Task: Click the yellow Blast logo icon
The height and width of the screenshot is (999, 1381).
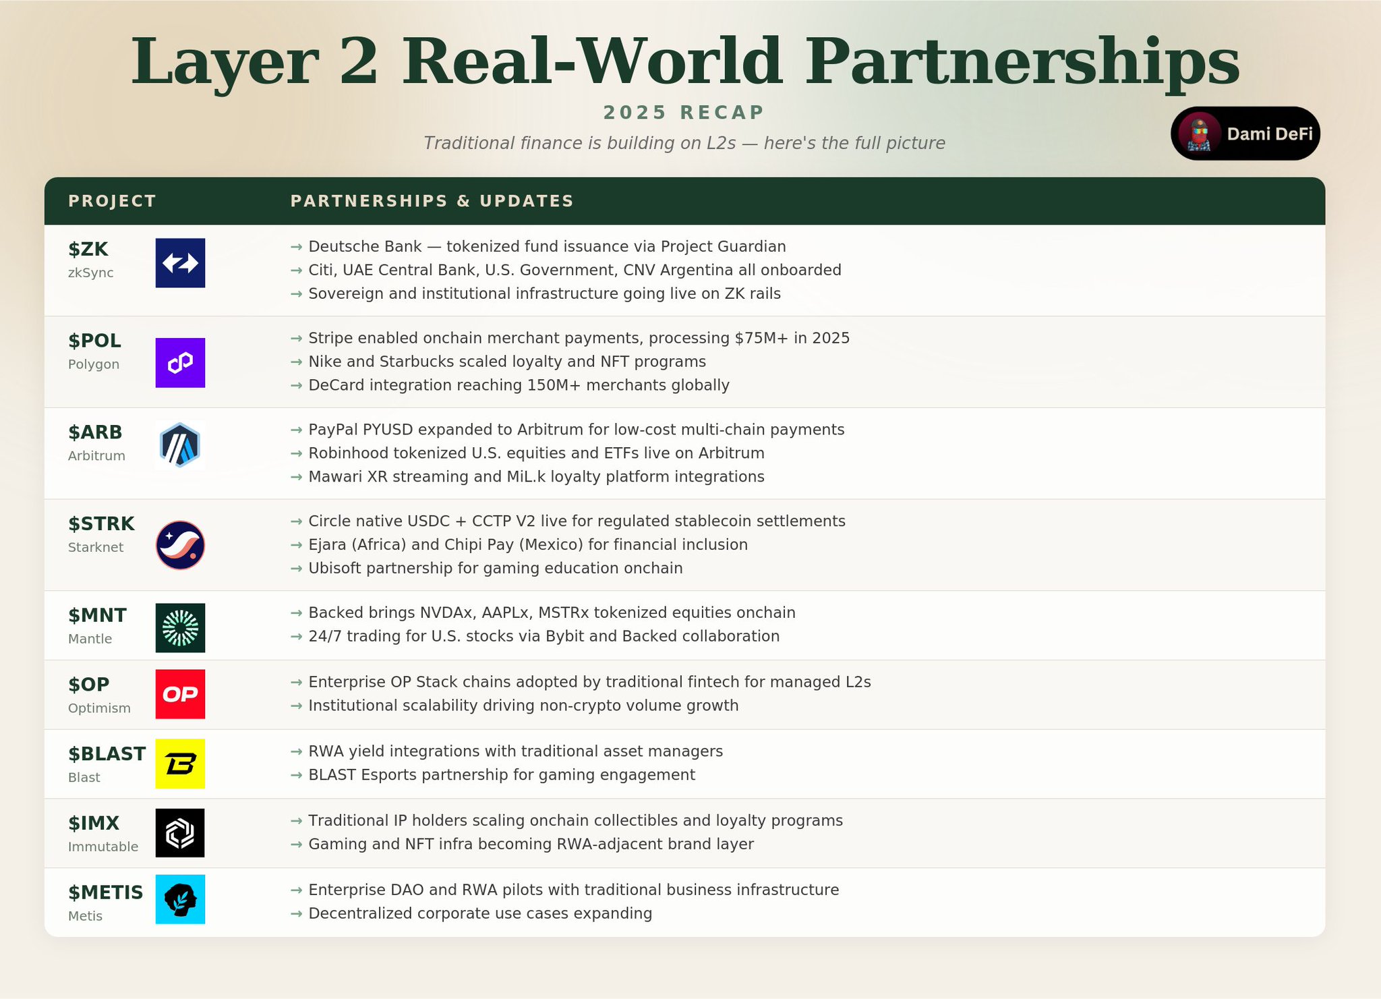Action: (180, 764)
